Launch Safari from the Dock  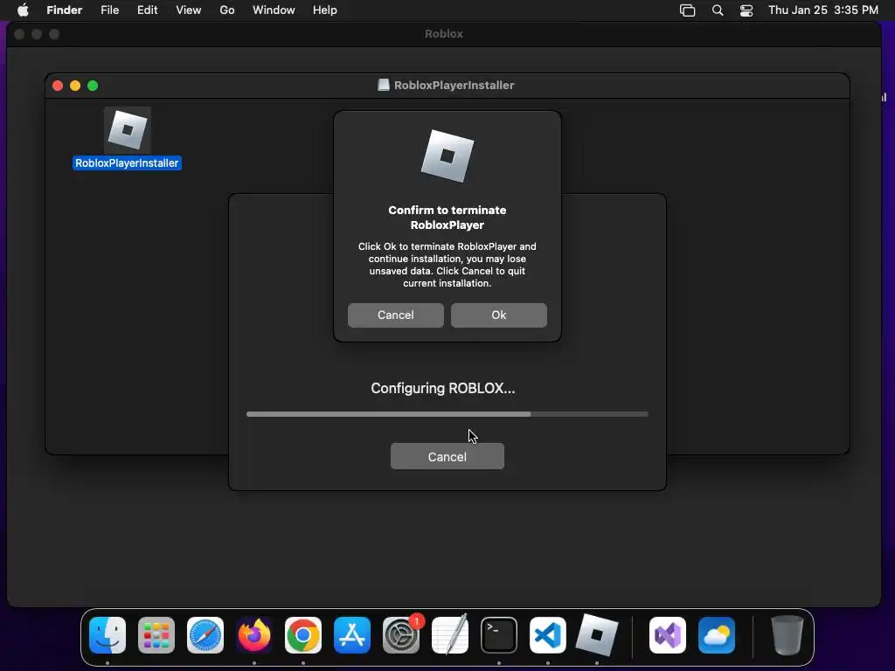pyautogui.click(x=205, y=635)
